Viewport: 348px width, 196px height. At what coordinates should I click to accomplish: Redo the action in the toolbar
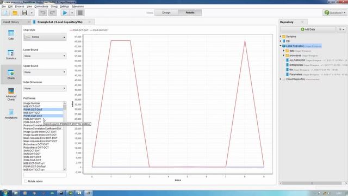(x=52, y=13)
